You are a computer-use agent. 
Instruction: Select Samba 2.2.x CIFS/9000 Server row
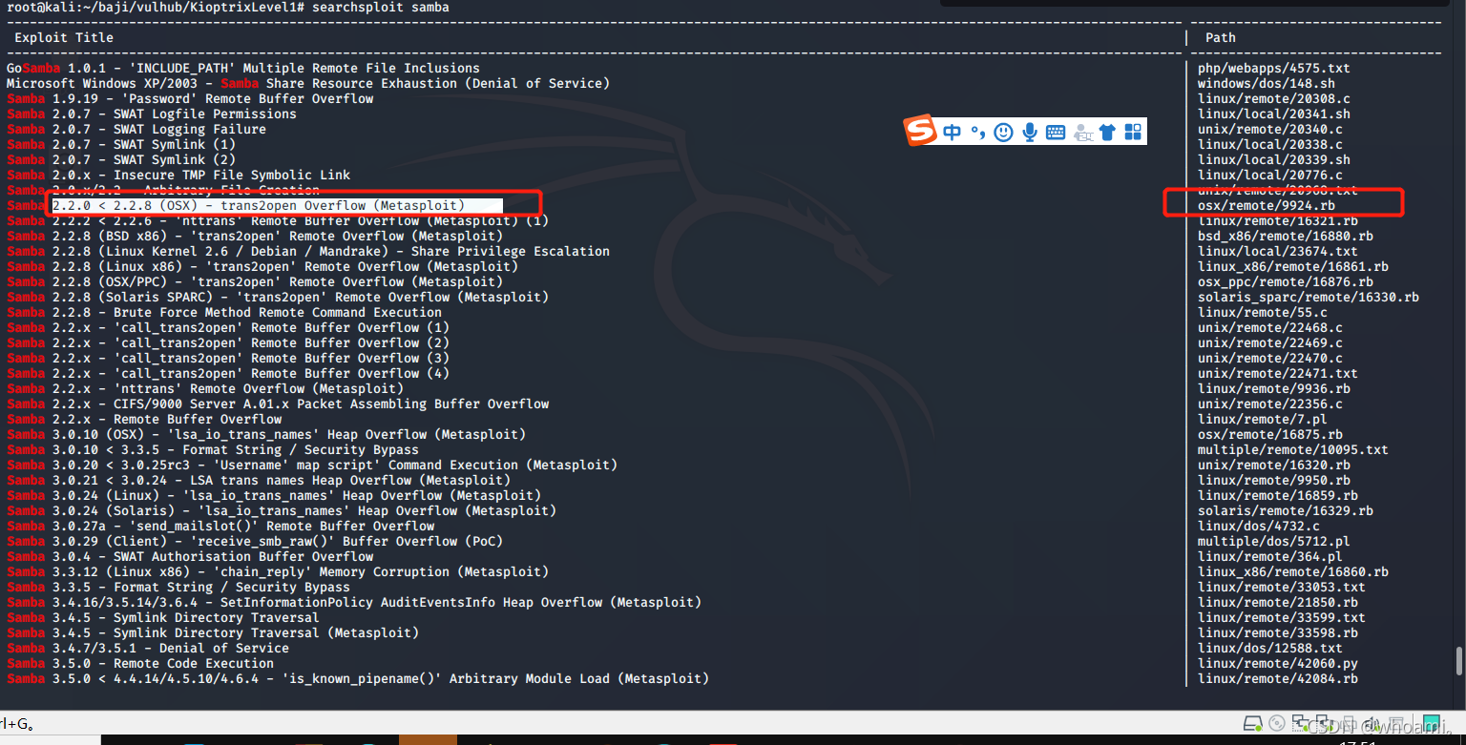(278, 404)
